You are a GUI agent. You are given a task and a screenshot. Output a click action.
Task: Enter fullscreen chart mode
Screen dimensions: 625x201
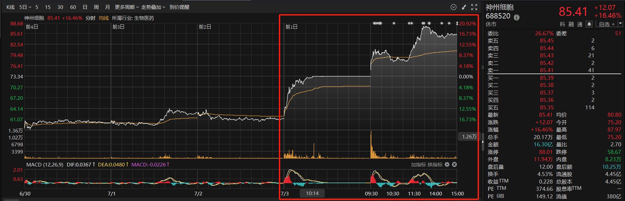click(474, 7)
